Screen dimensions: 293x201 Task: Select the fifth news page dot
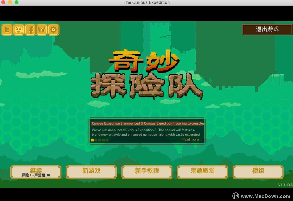[107, 140]
